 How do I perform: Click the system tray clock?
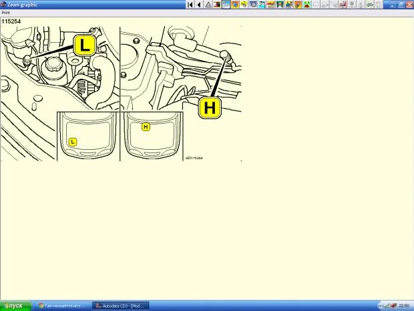pyautogui.click(x=404, y=306)
